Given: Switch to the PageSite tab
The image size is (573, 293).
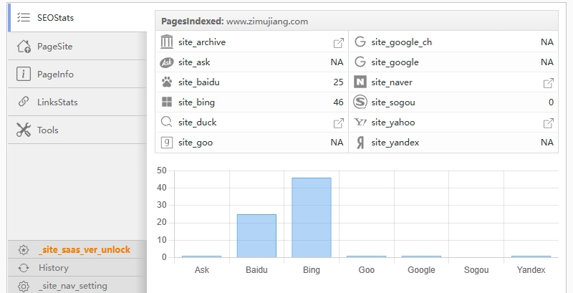Looking at the screenshot, I should (x=54, y=47).
